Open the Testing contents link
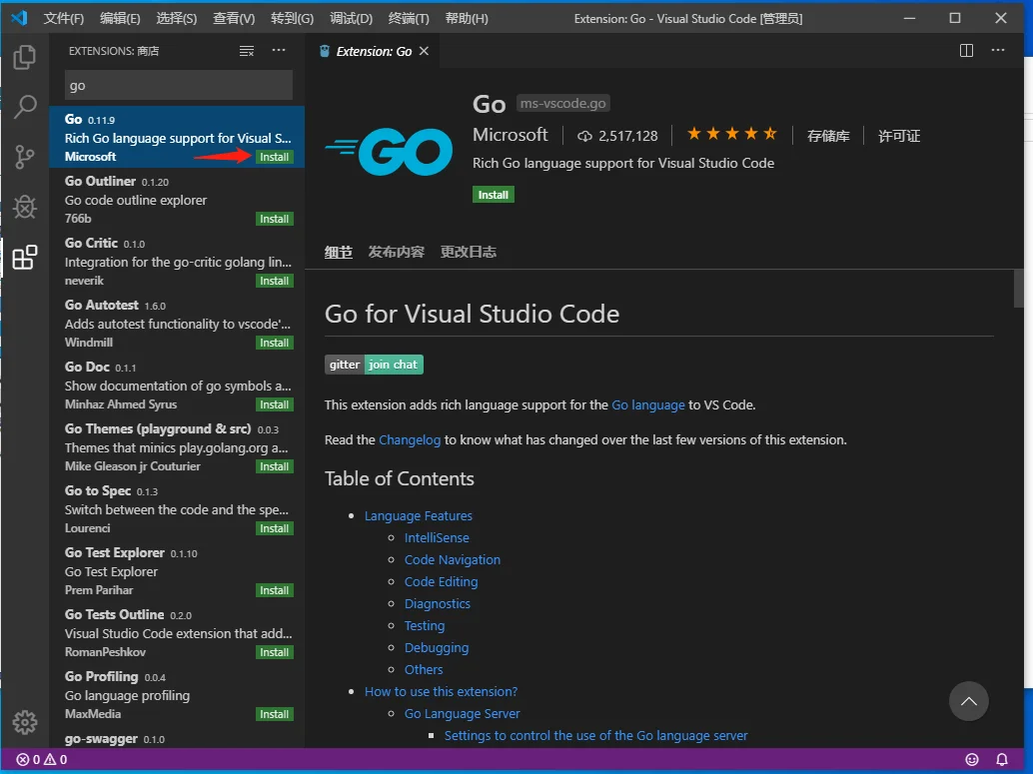 pyautogui.click(x=425, y=626)
